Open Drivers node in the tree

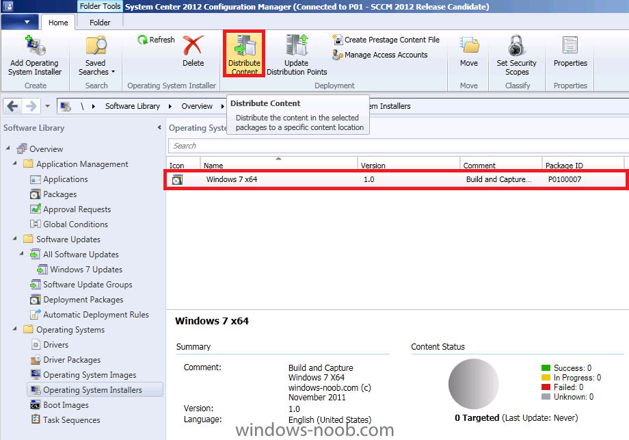tap(56, 345)
